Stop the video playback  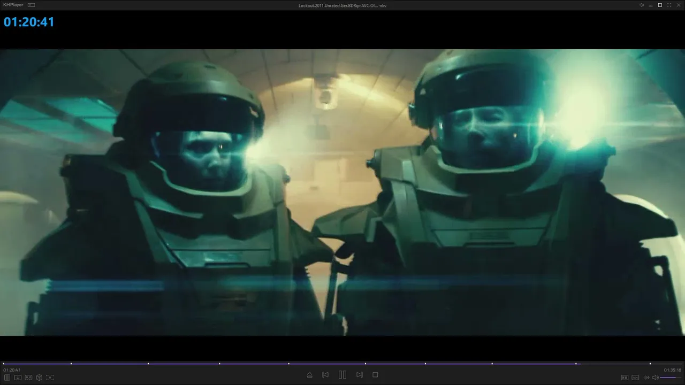(x=375, y=375)
